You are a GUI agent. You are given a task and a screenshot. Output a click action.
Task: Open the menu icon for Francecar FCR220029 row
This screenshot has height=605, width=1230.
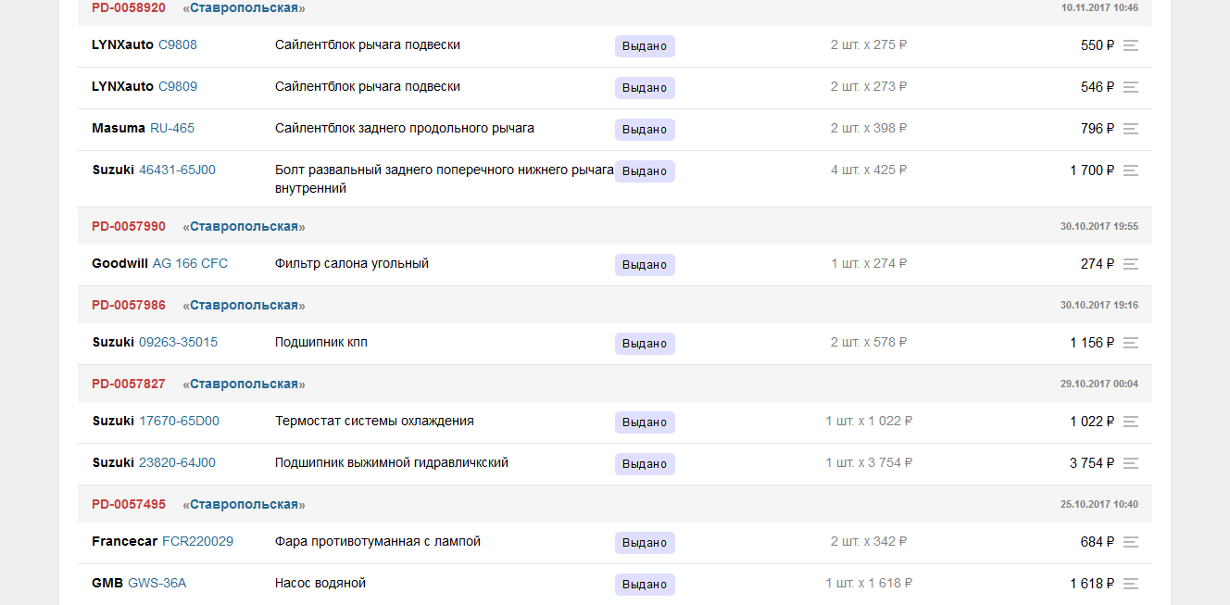pos(1130,542)
